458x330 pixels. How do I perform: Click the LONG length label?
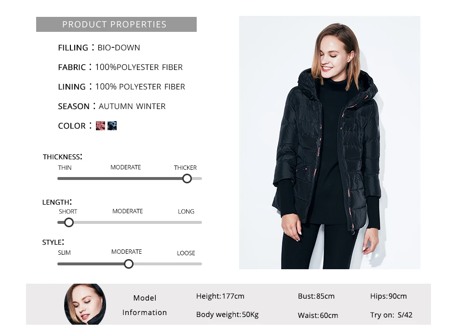[x=186, y=211]
